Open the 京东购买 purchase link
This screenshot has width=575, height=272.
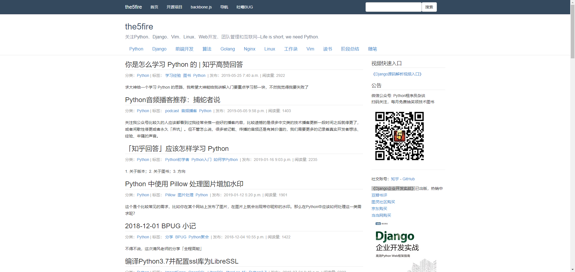pyautogui.click(x=379, y=209)
